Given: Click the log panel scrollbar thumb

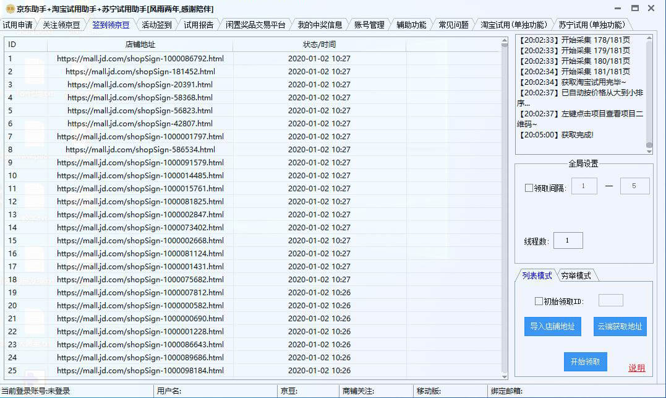Looking at the screenshot, I should pyautogui.click(x=649, y=145).
